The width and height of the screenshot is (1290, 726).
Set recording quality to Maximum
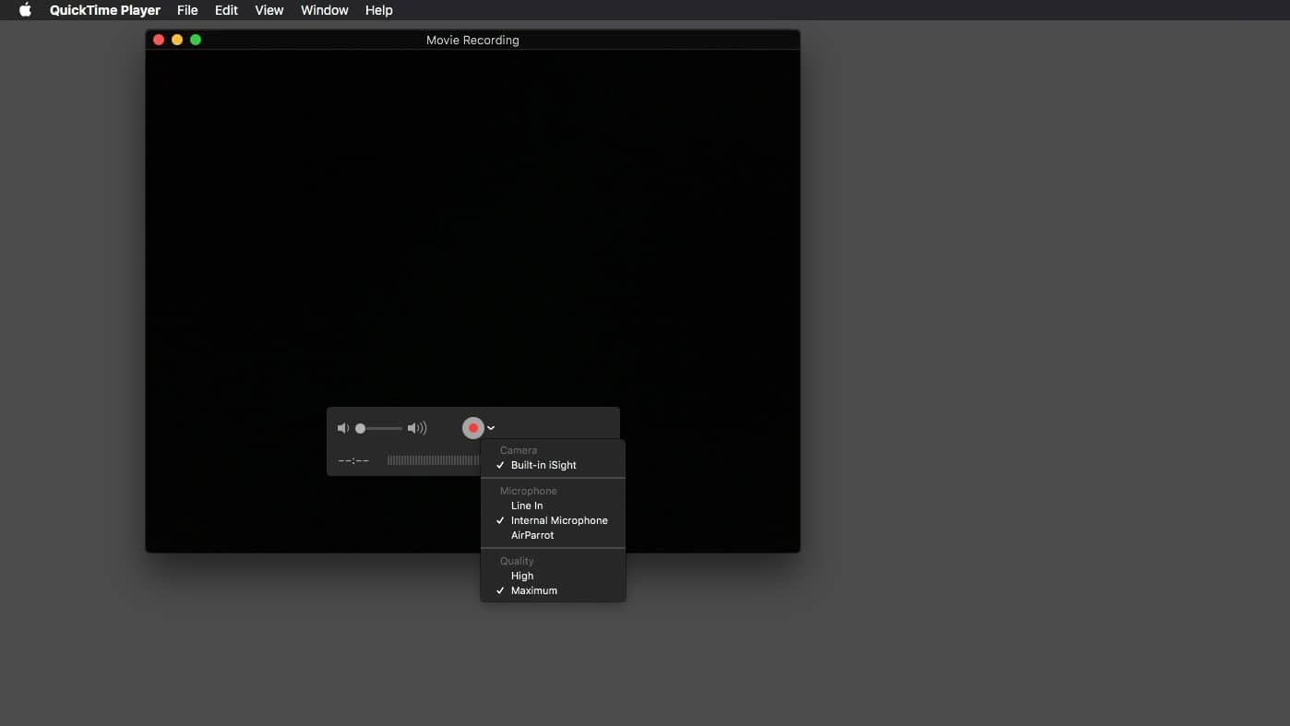point(534,590)
